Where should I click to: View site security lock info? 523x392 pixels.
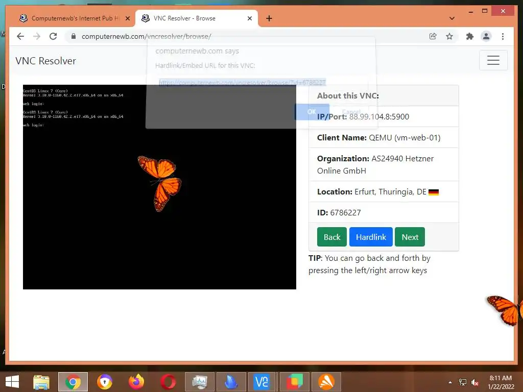coord(74,36)
